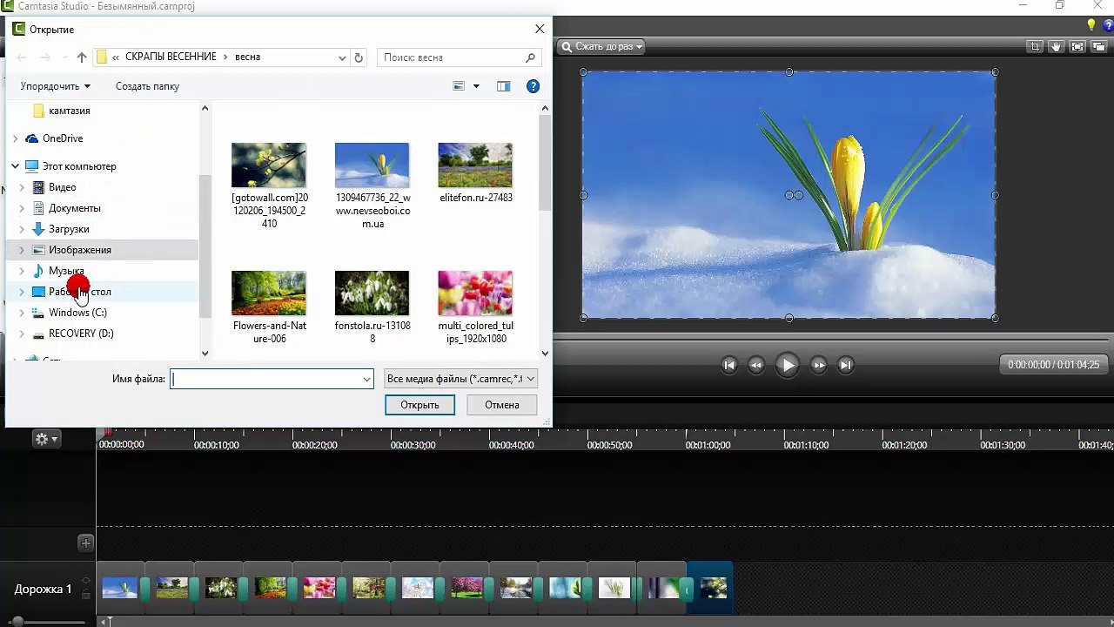
Task: Open the address path history dropdown
Action: 342,57
